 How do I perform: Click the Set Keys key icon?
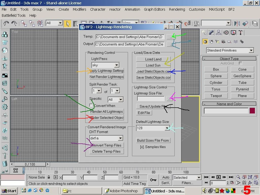(153, 180)
